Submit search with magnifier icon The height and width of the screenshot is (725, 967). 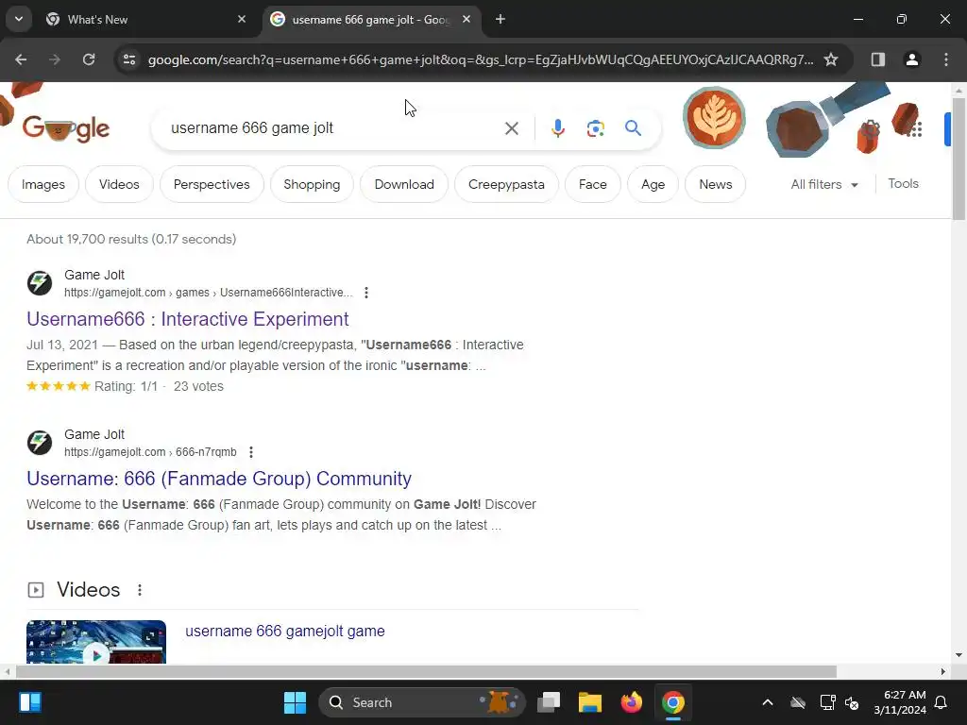point(634,128)
